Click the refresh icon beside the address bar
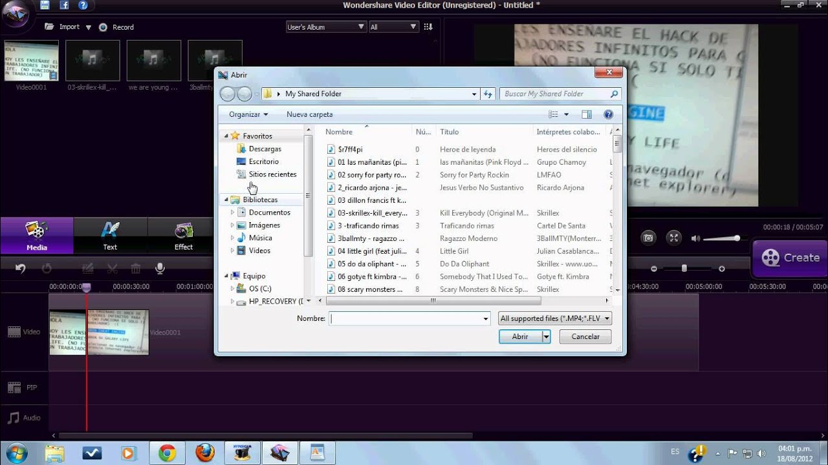The width and height of the screenshot is (828, 465). click(488, 94)
